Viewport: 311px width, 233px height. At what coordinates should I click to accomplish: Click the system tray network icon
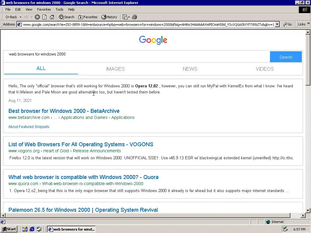[x=285, y=229]
